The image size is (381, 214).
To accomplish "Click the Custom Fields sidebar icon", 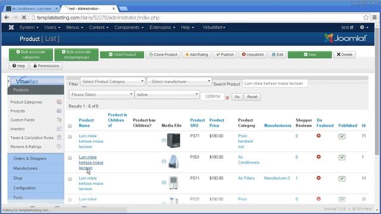I will 59,119.
